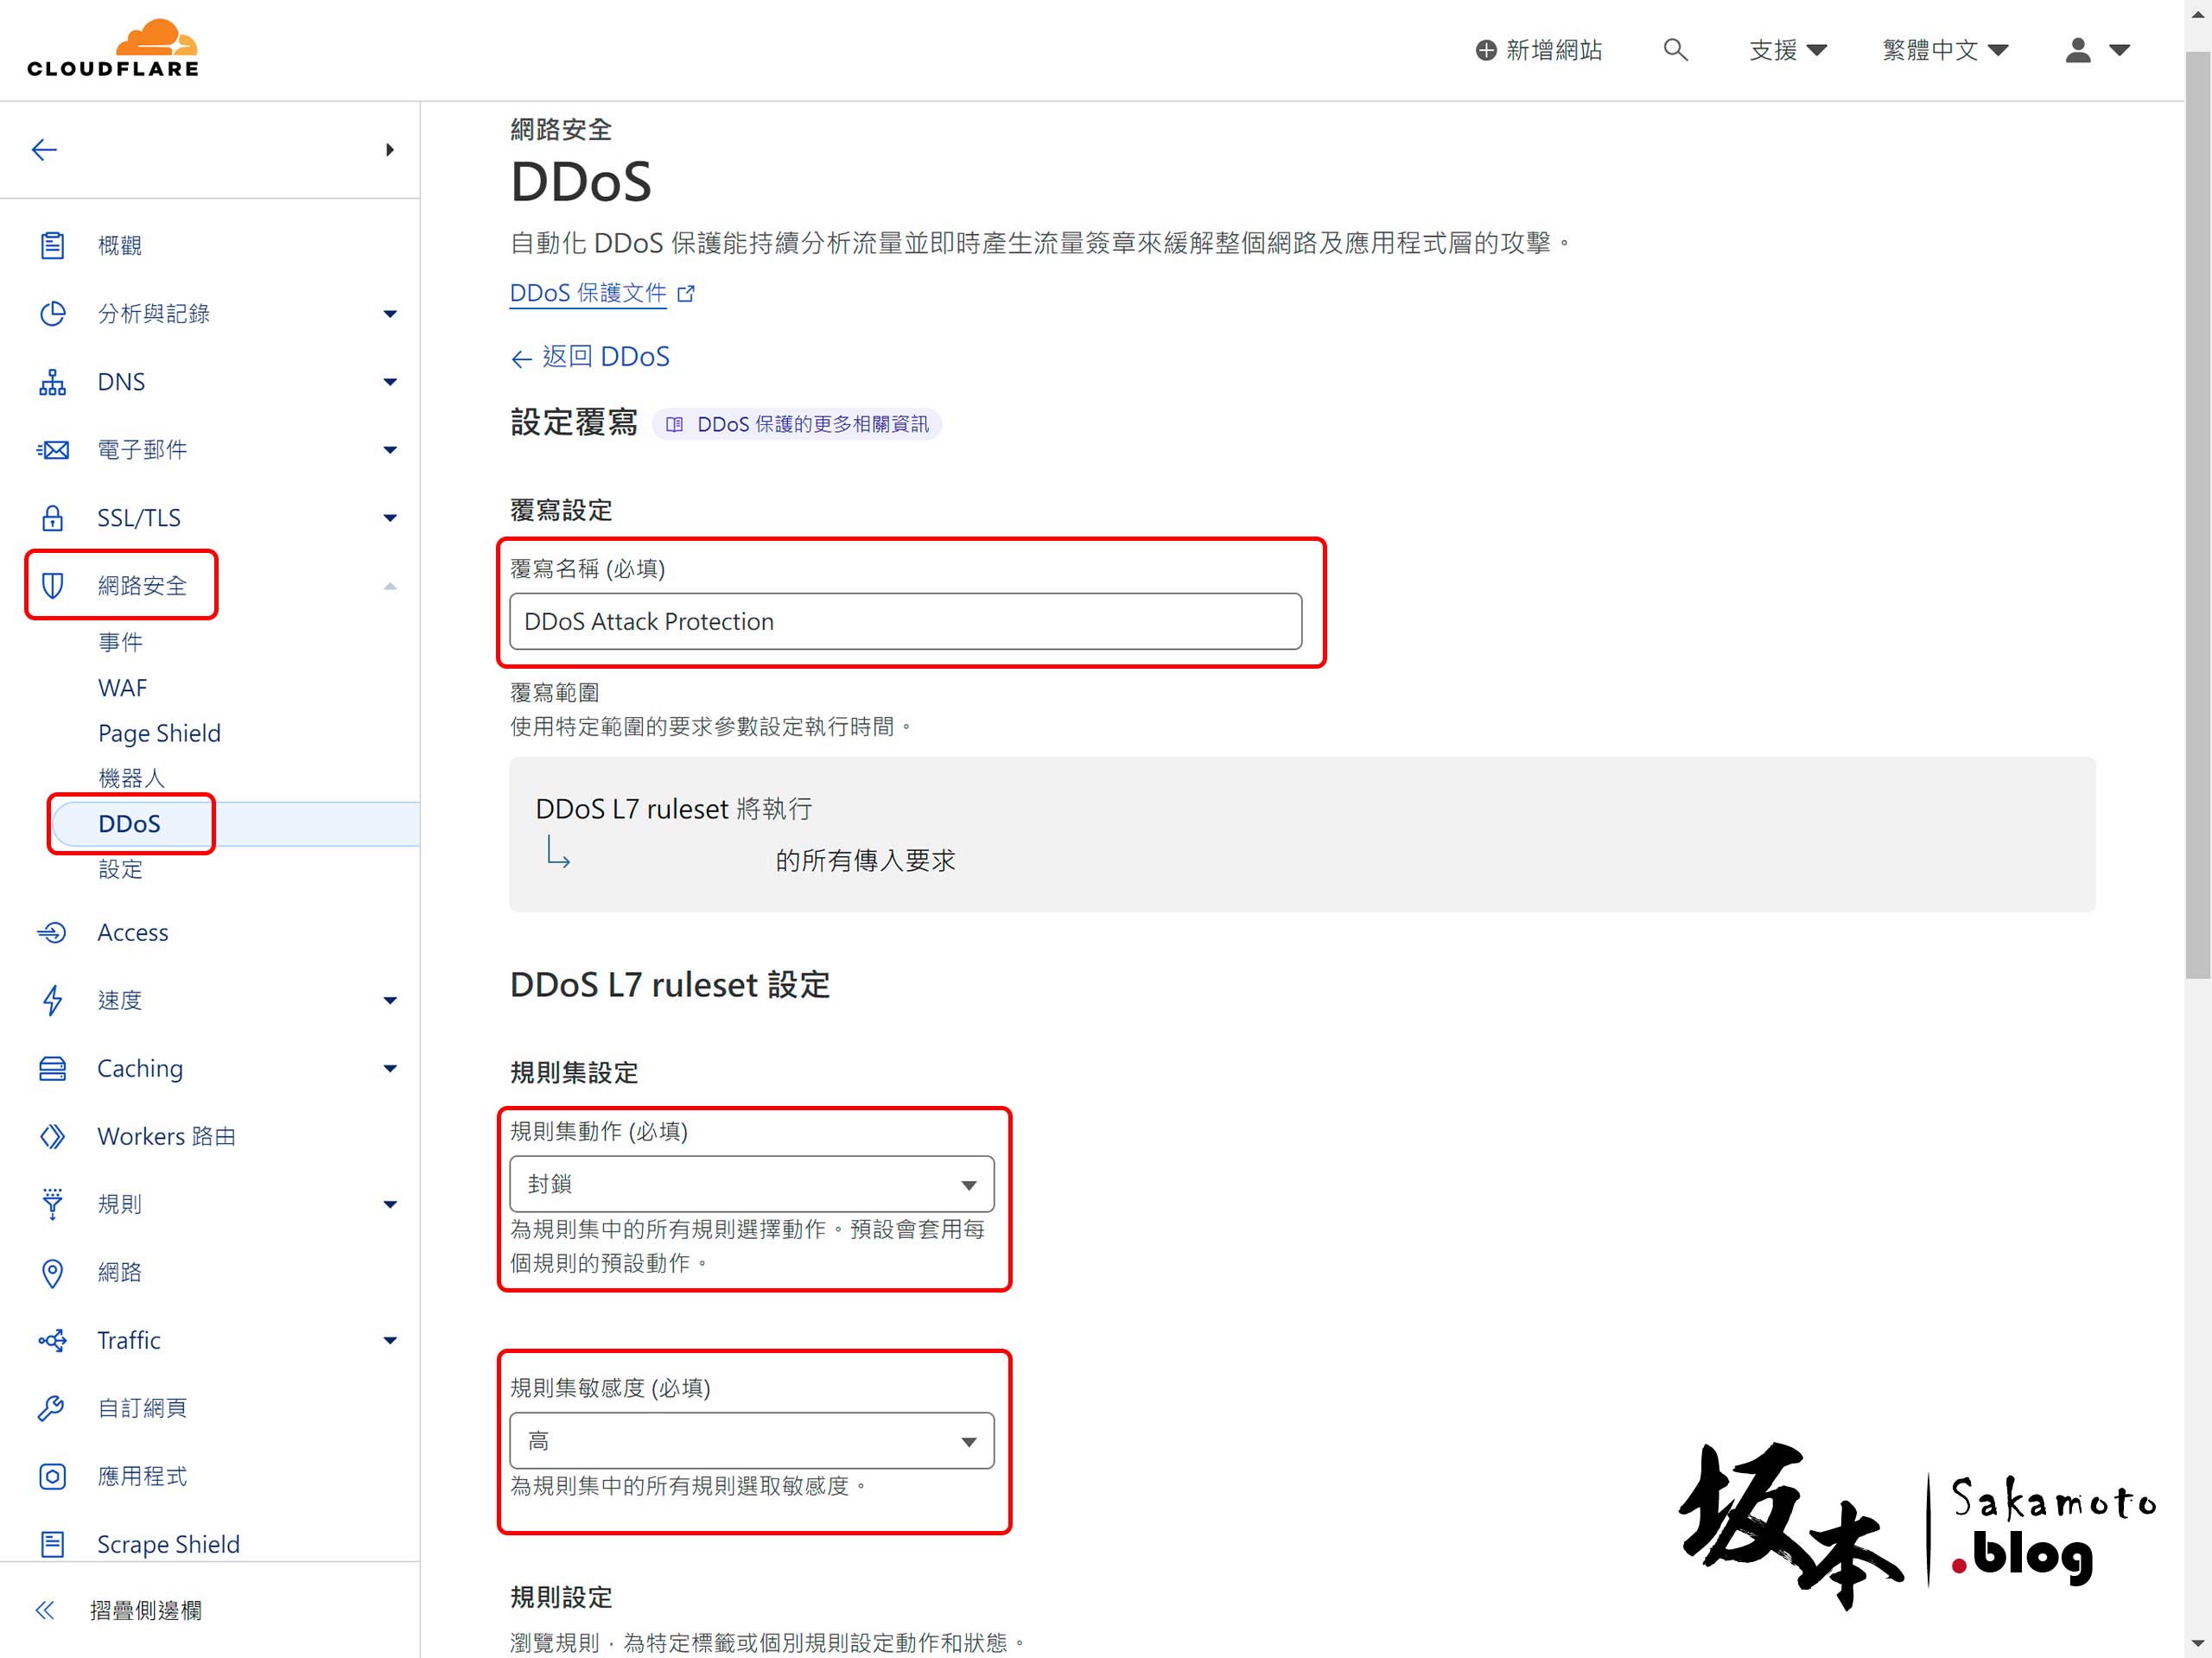Image resolution: width=2212 pixels, height=1658 pixels.
Task: Click the Traffic routing nodes icon
Action: [52, 1340]
